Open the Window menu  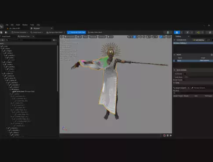[x=25, y=25]
